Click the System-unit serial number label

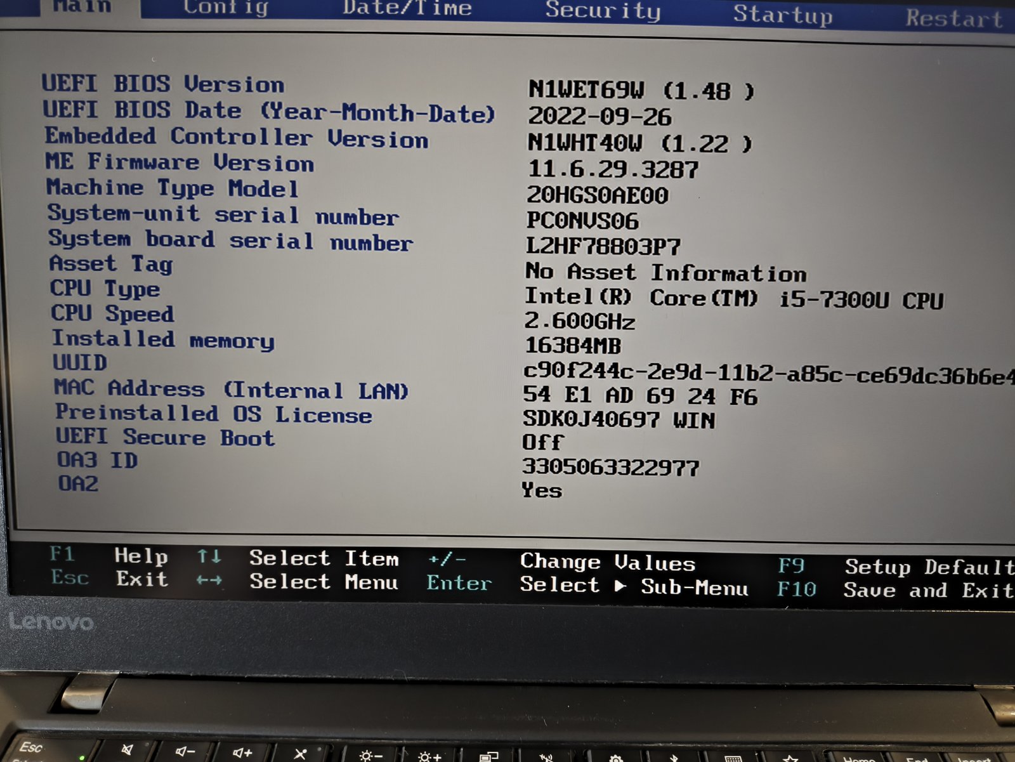coord(223,214)
